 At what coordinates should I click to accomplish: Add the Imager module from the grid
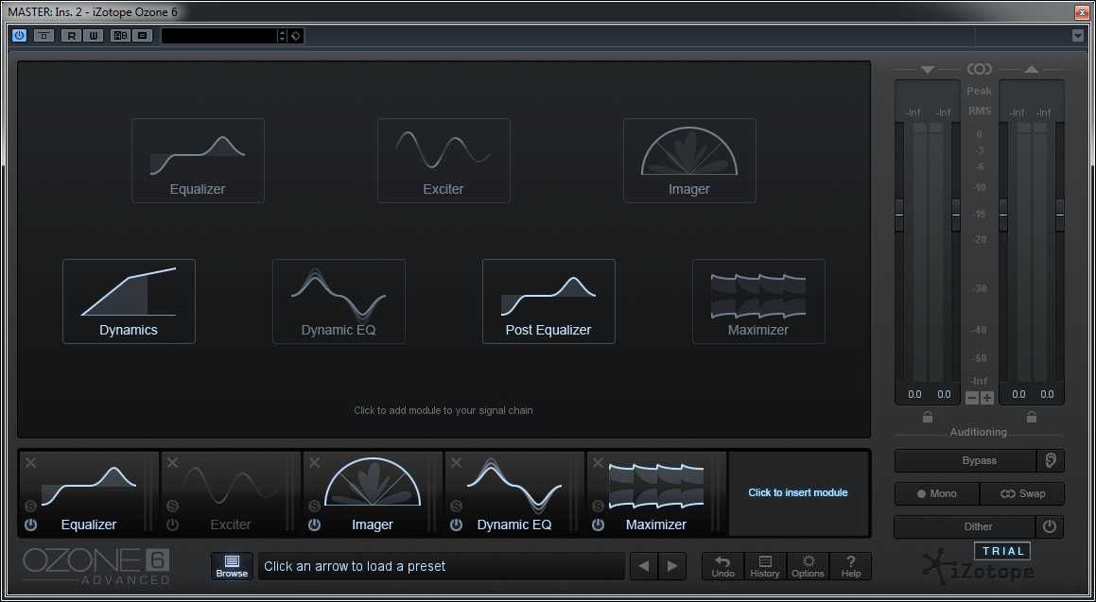[689, 160]
